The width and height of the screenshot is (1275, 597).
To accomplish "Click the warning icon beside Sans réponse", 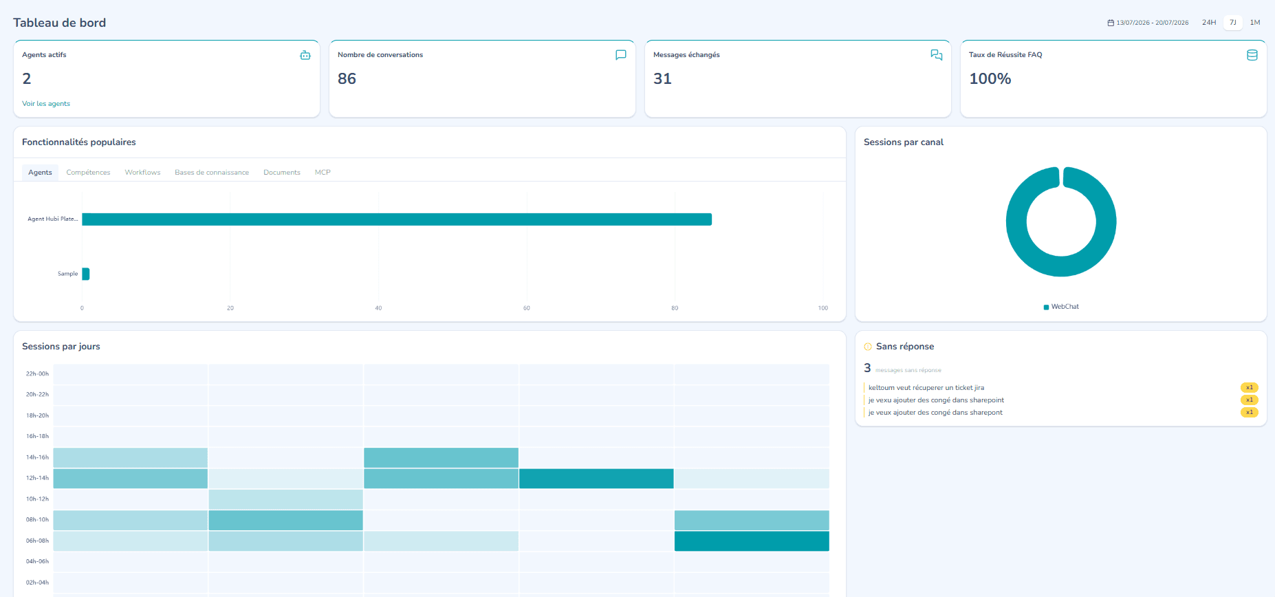I will [x=868, y=347].
